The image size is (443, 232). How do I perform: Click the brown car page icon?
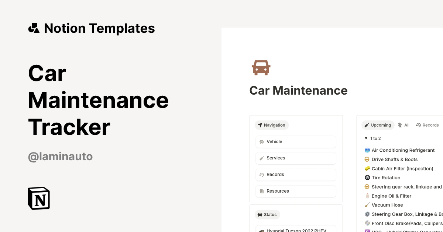[x=261, y=68]
